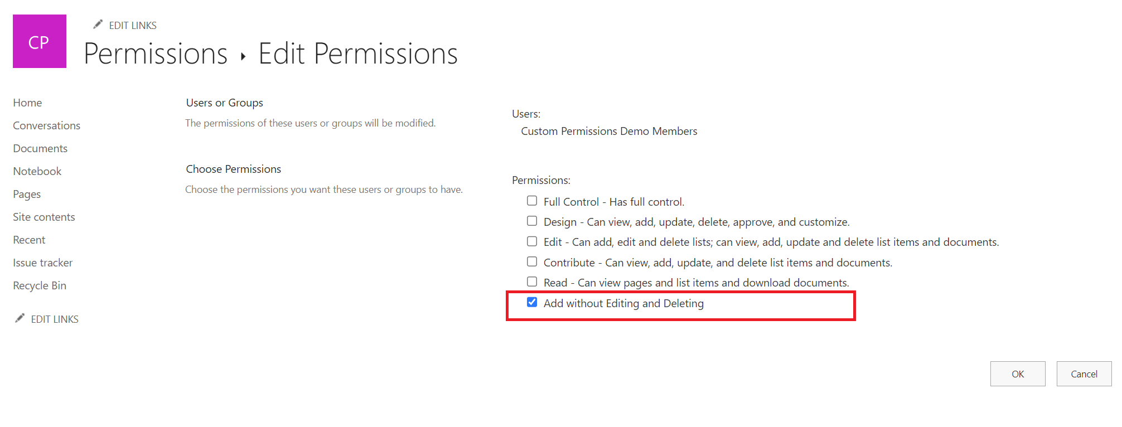Check the Read permission
This screenshot has height=427, width=1122.
point(531,282)
